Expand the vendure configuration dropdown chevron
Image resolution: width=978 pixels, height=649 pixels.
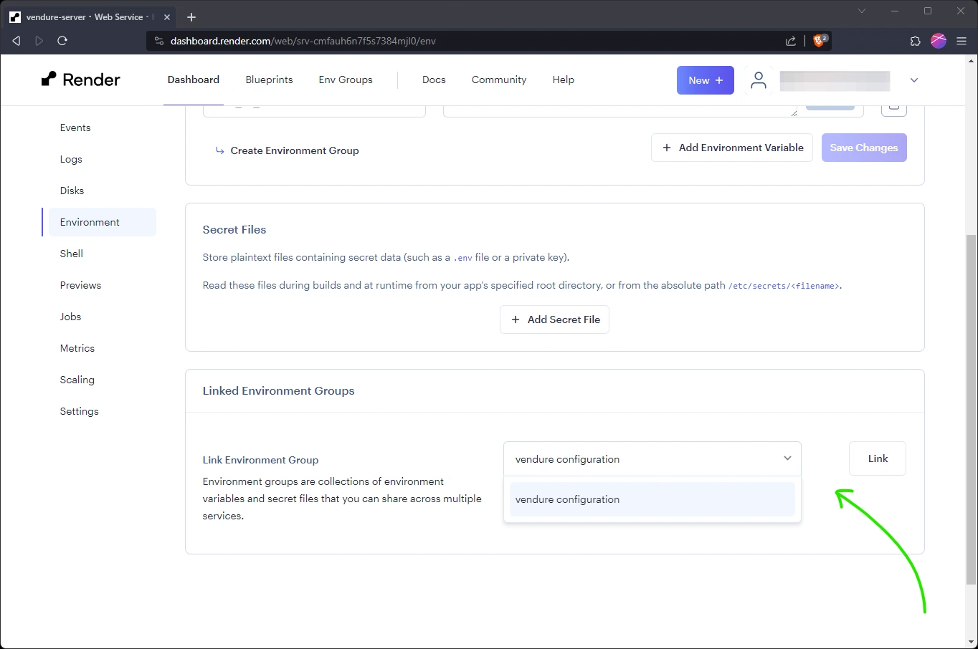coord(787,458)
